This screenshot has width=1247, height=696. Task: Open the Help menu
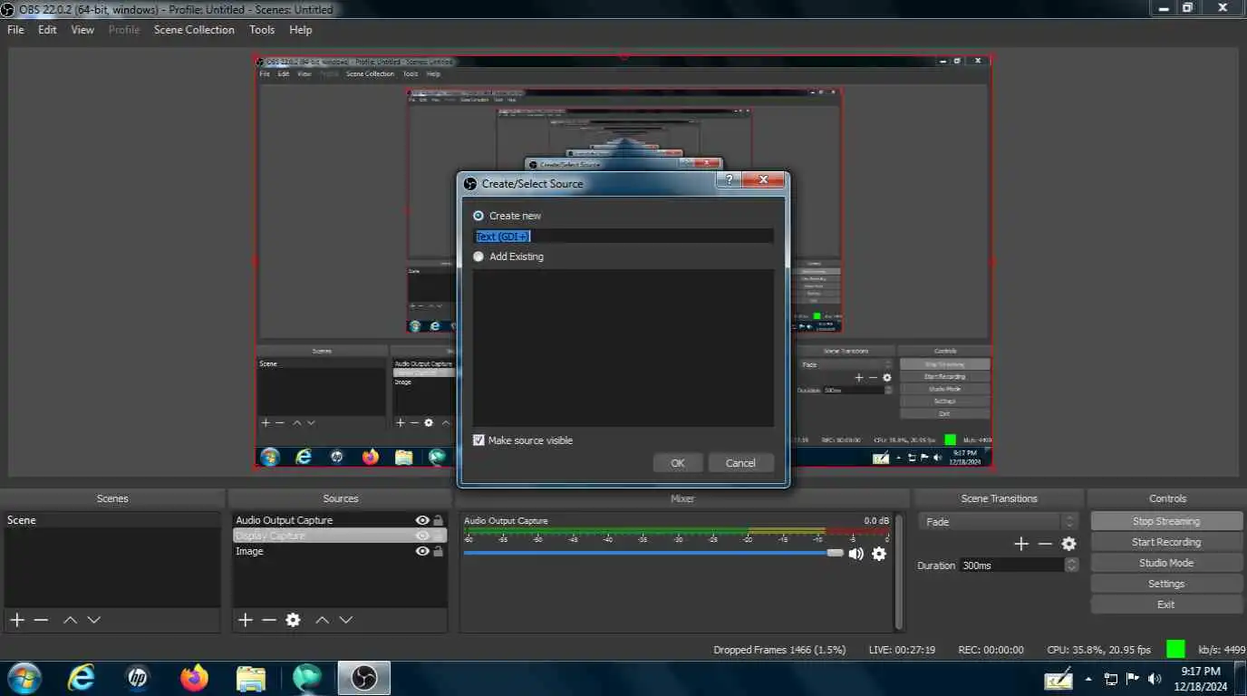tap(301, 30)
